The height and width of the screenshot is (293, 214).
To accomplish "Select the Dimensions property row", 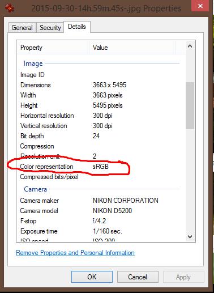I will point(101,85).
